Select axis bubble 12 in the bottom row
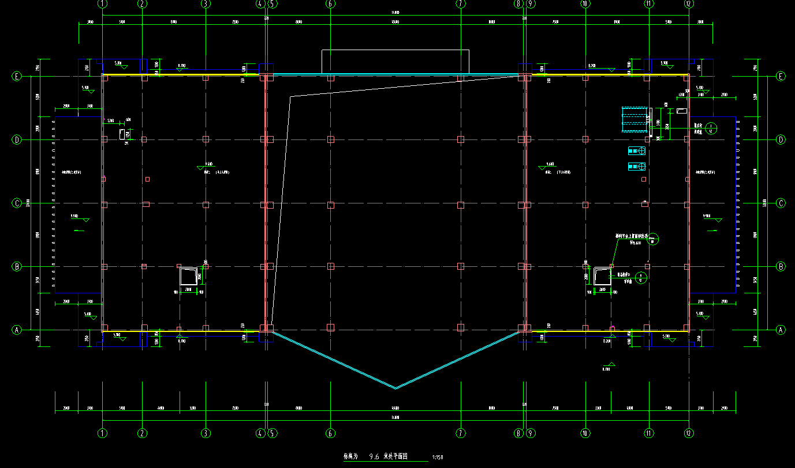 point(688,433)
